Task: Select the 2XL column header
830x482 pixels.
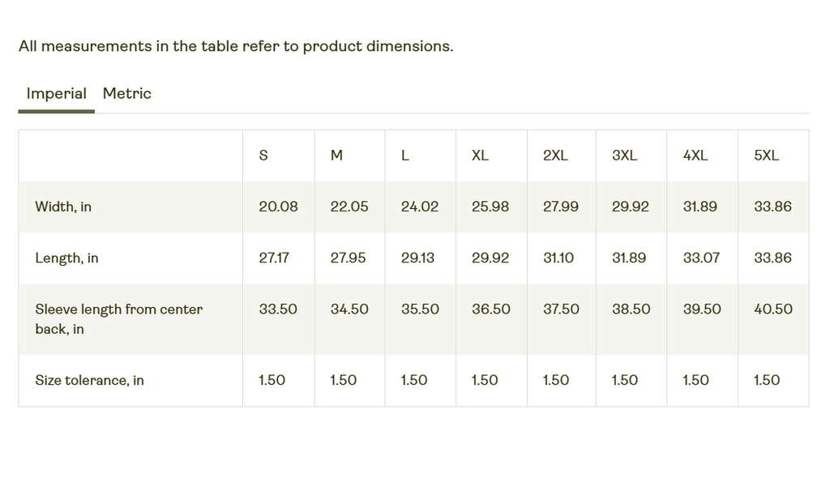Action: click(555, 156)
